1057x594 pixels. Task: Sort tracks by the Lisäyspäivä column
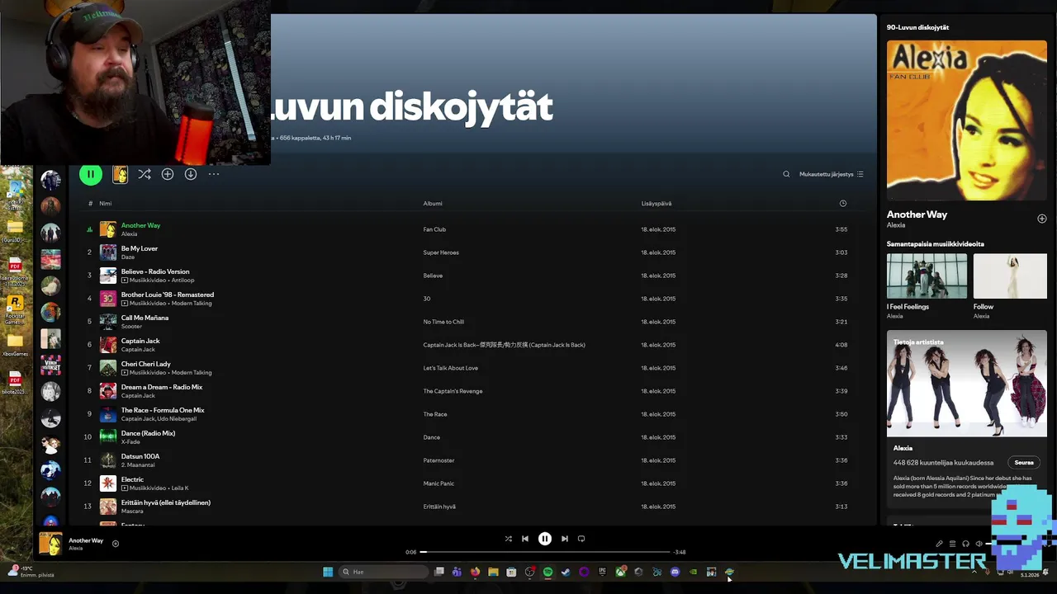pos(656,203)
